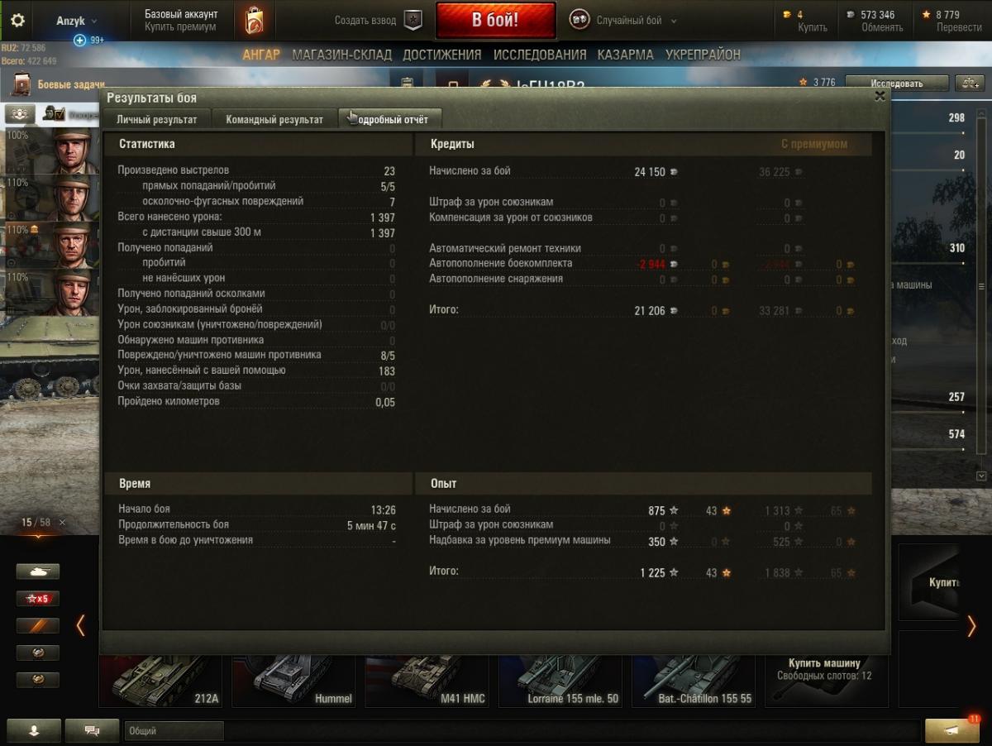This screenshot has width=992, height=746.
Task: Open the contacts button in bottom bar
Action: click(x=34, y=730)
